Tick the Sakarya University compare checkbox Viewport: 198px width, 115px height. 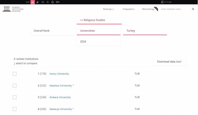coord(15,109)
